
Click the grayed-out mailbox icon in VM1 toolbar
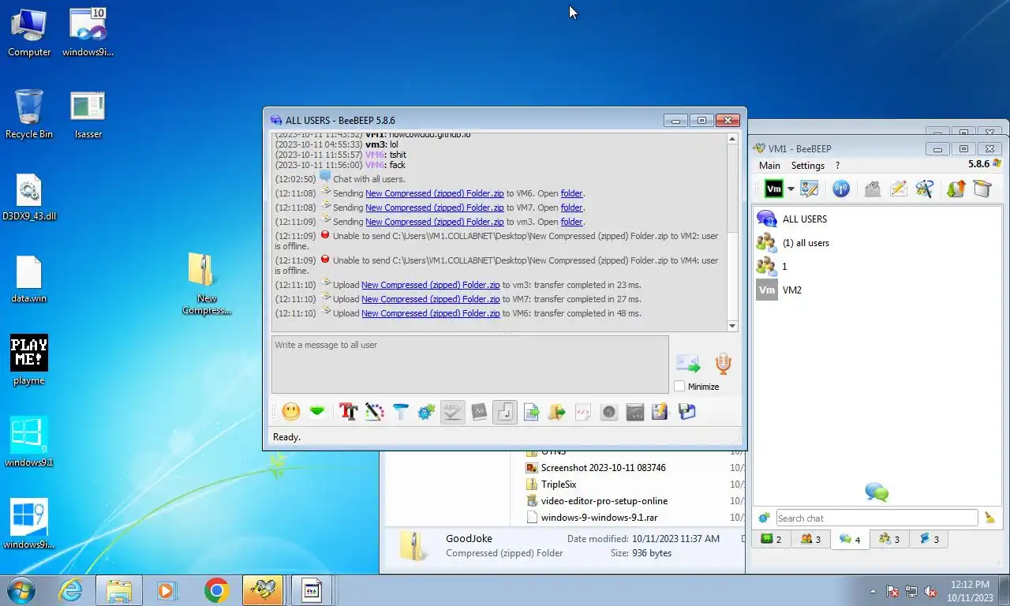(872, 189)
